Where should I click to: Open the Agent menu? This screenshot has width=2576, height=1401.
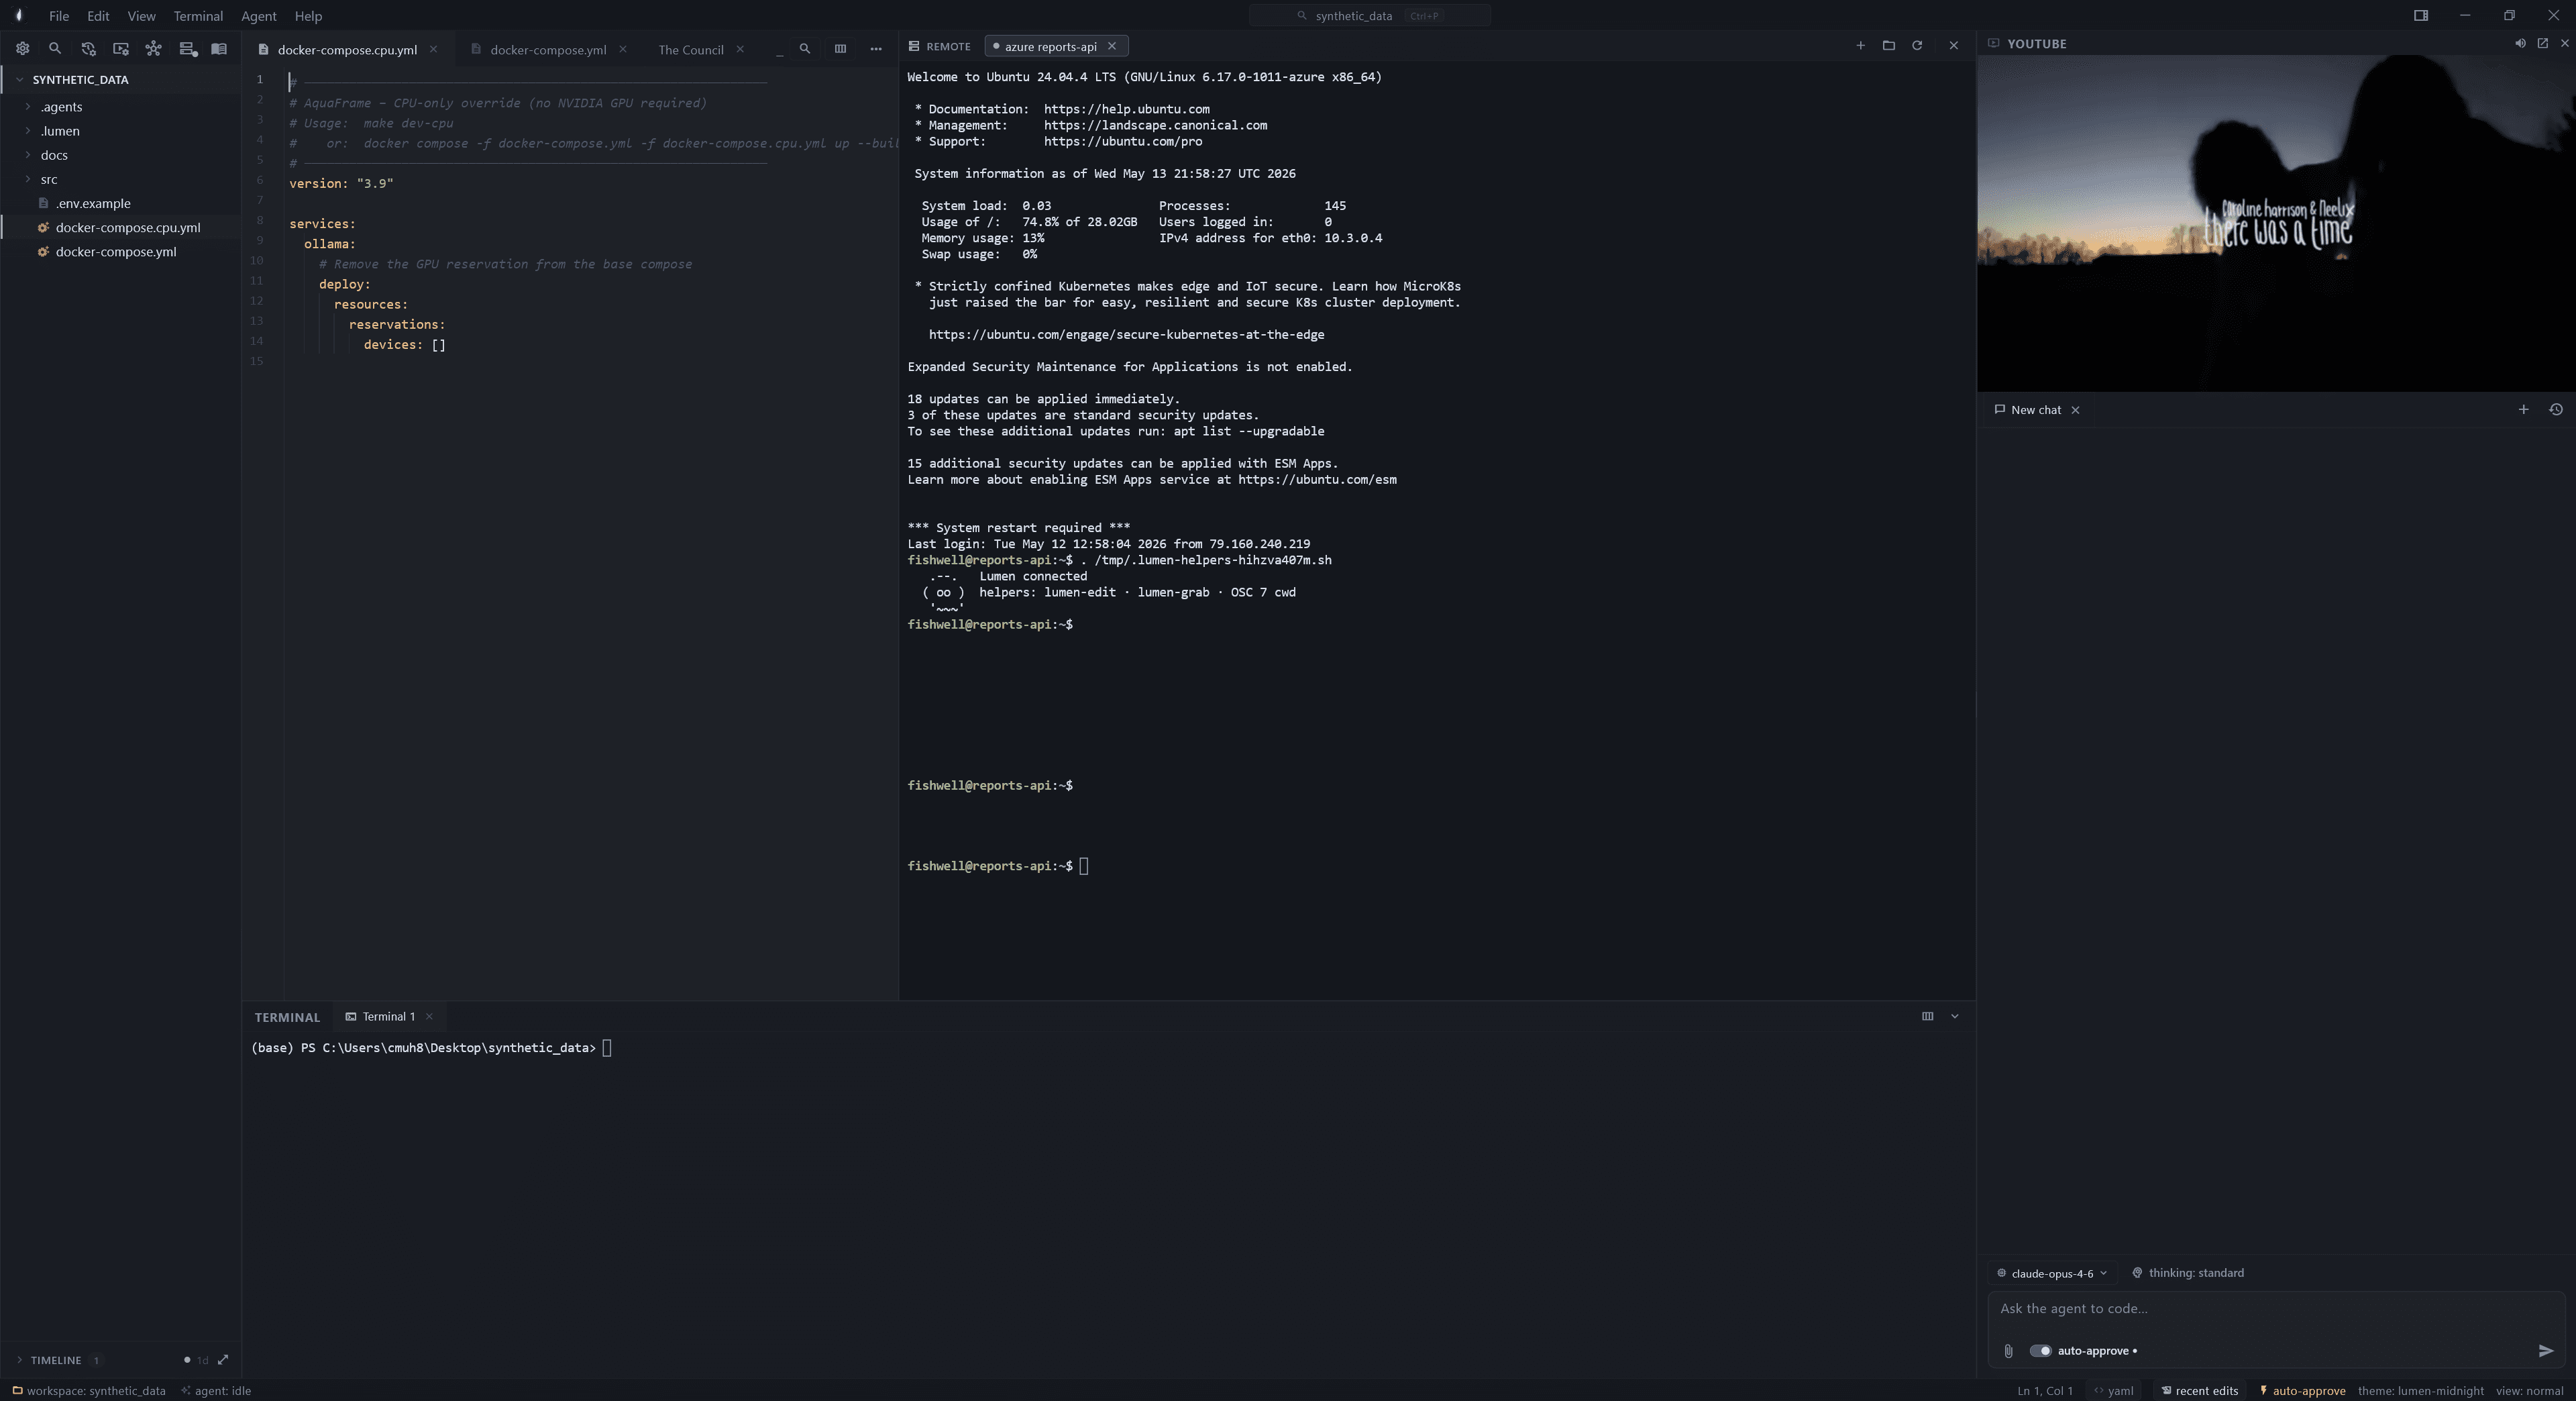click(x=258, y=16)
